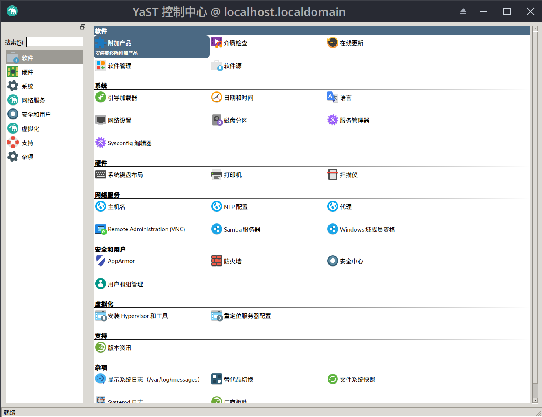Image resolution: width=542 pixels, height=417 pixels.
Task: Select 支持 category in sidebar
Action: [x=44, y=142]
